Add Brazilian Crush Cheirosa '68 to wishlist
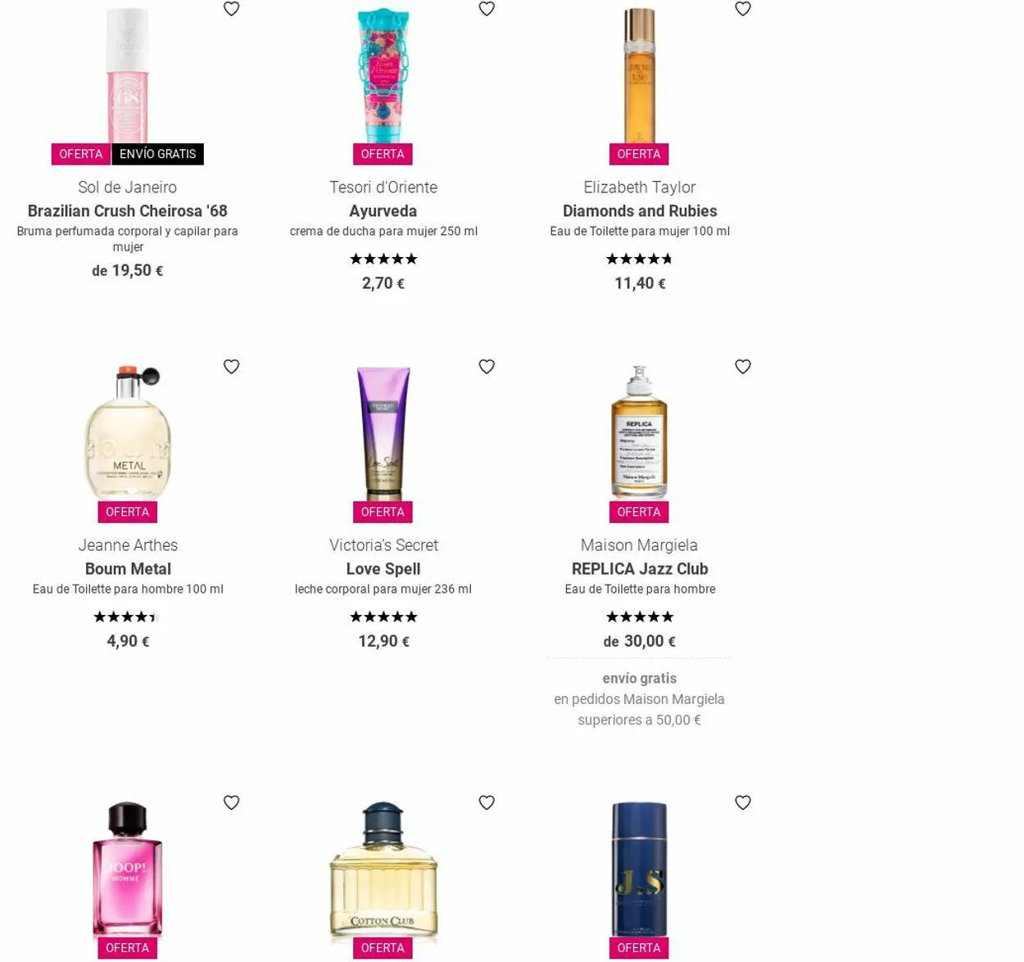 click(x=232, y=9)
